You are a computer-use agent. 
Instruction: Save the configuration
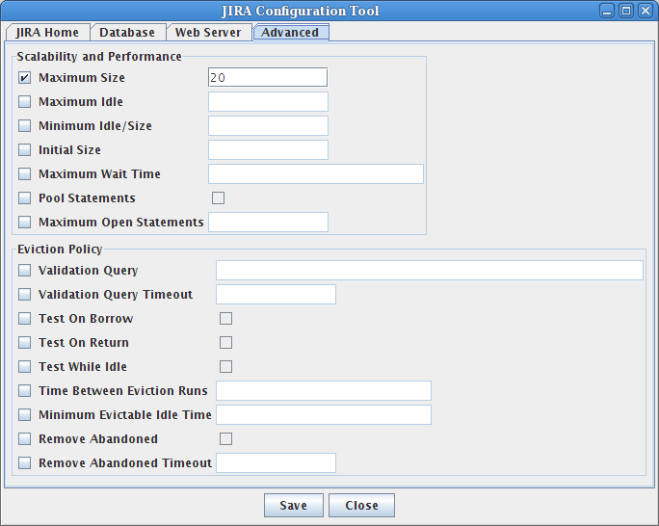pyautogui.click(x=294, y=506)
